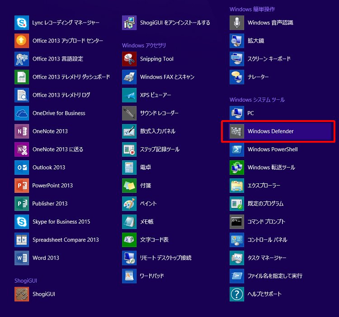The image size is (339, 317).
Task: Open 既定のプログラム icon
Action: point(237,203)
